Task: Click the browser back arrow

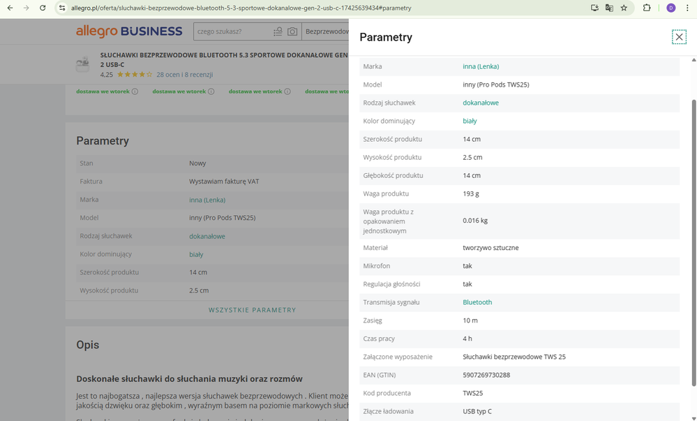Action: coord(10,8)
